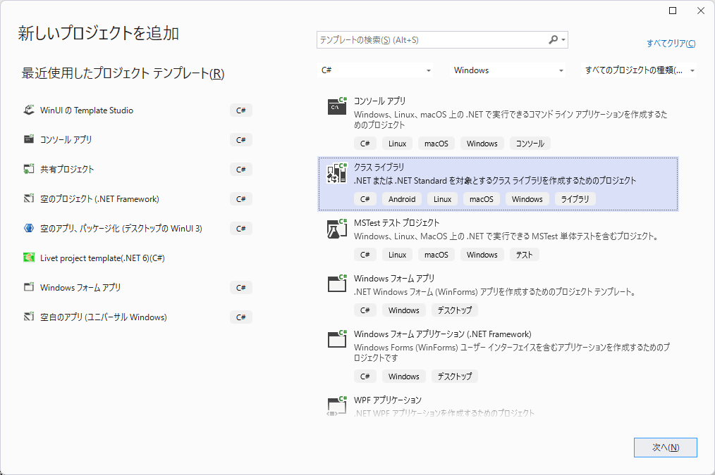Select 空のアプリ、パッケージ化 (デスクトップの WinUI 3)

(137, 229)
